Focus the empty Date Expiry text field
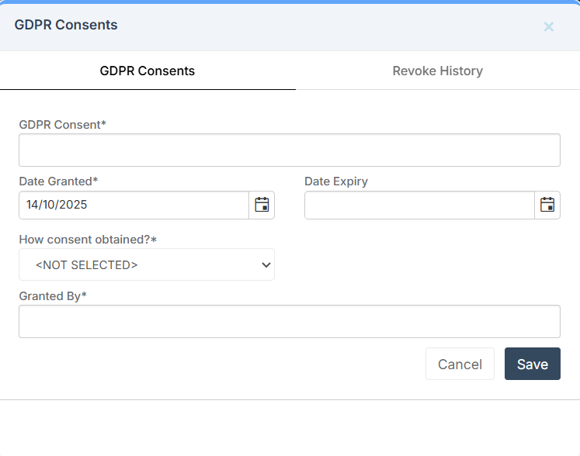The image size is (580, 456). click(x=419, y=205)
